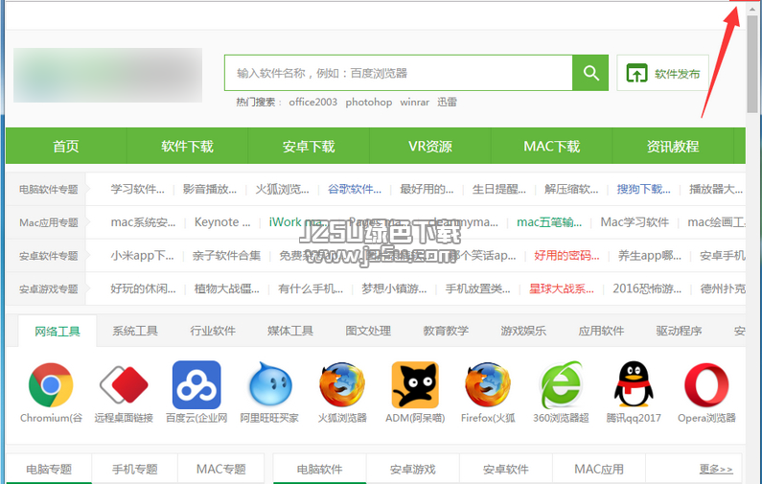Open the 小米app下... topic link
The height and width of the screenshot is (484, 762).
(x=142, y=255)
